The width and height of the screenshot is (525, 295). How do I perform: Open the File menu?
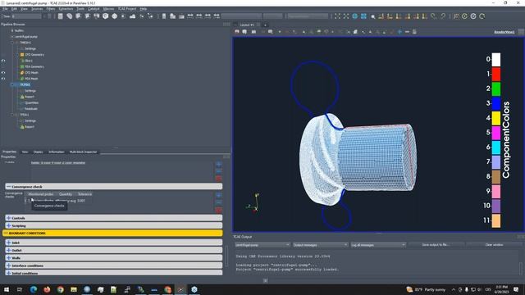click(x=5, y=9)
